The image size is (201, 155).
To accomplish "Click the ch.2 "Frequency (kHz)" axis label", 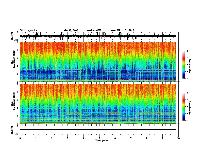I will click(x=14, y=101).
